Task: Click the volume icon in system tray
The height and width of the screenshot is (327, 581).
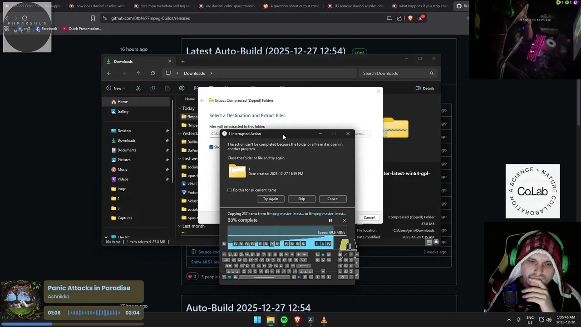Action: [549, 320]
